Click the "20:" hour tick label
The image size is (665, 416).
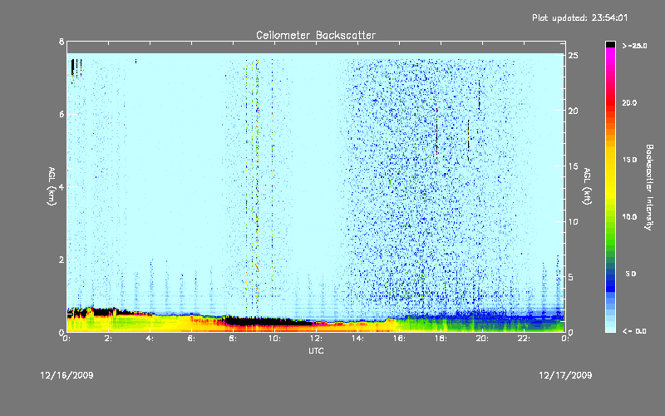(x=482, y=339)
